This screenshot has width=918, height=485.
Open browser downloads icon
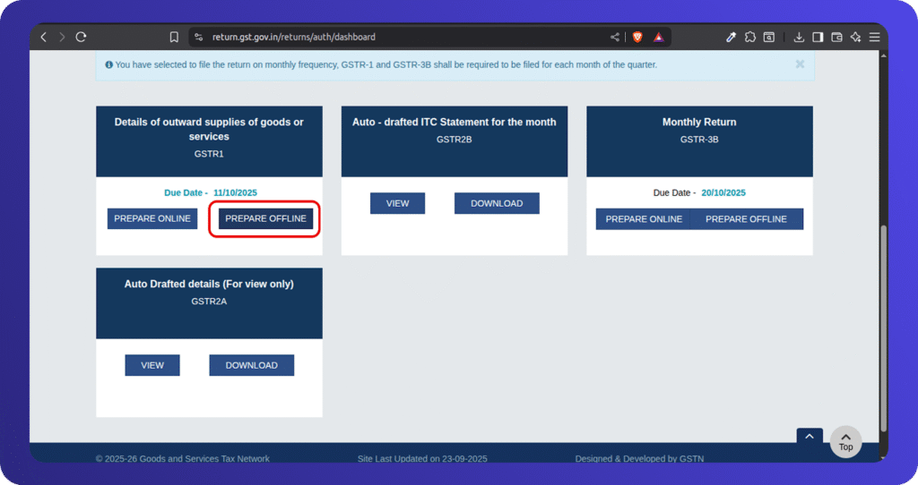[799, 37]
